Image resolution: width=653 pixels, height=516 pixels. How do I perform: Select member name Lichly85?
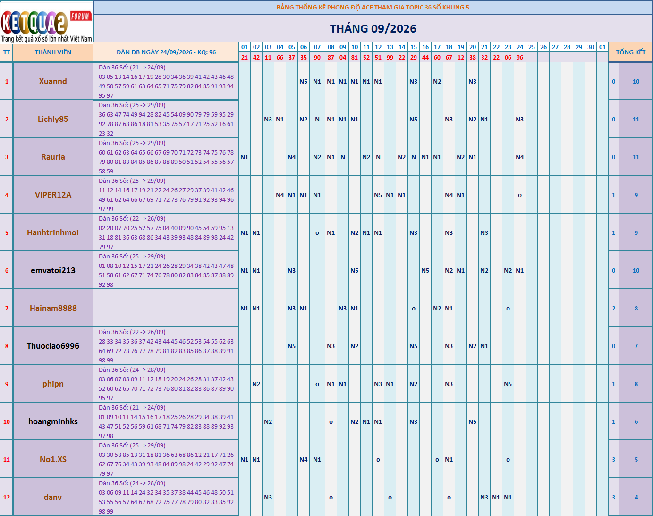53,119
